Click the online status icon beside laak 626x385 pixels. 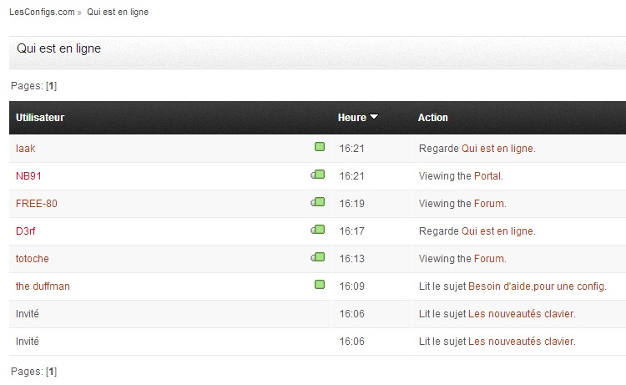tap(320, 147)
